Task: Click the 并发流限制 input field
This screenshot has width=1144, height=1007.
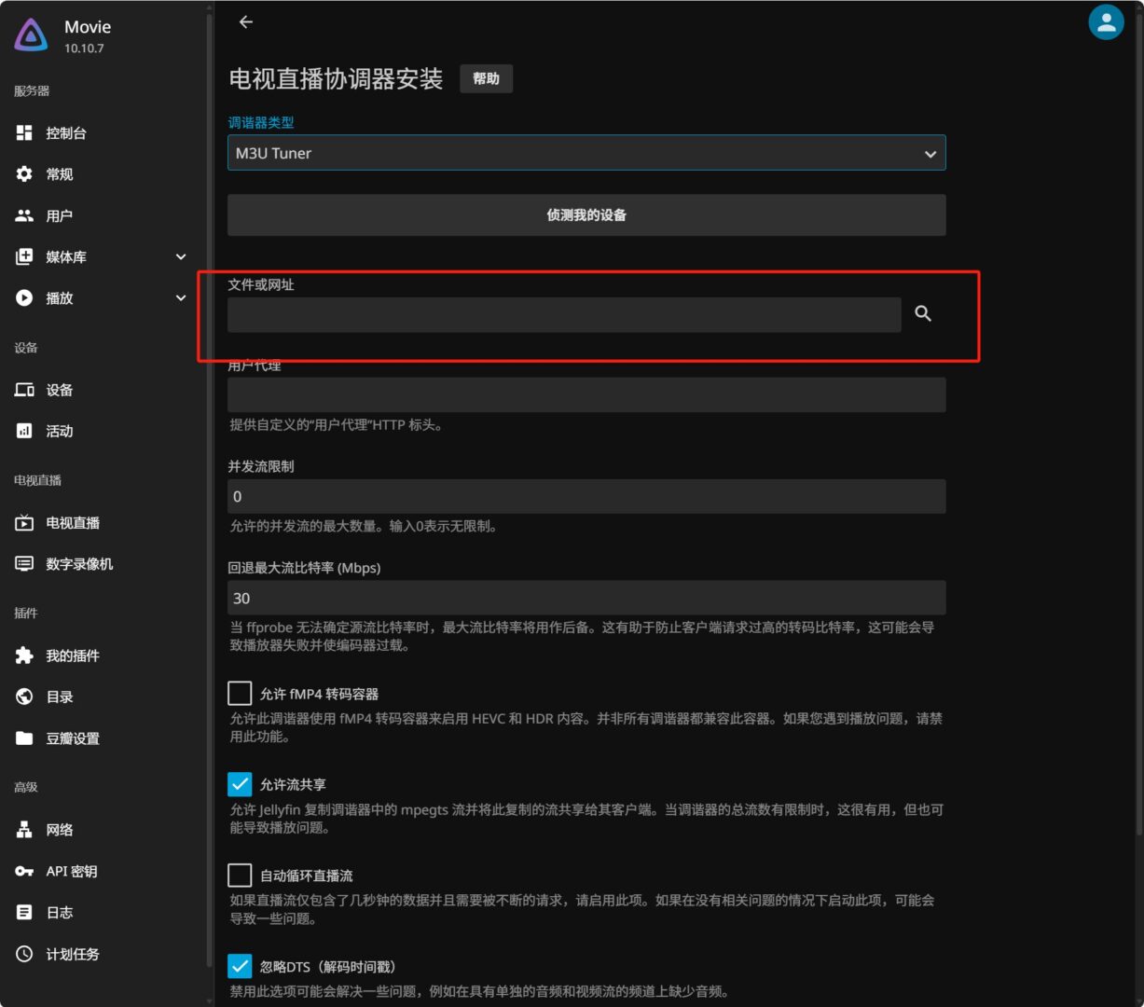Action: 586,496
